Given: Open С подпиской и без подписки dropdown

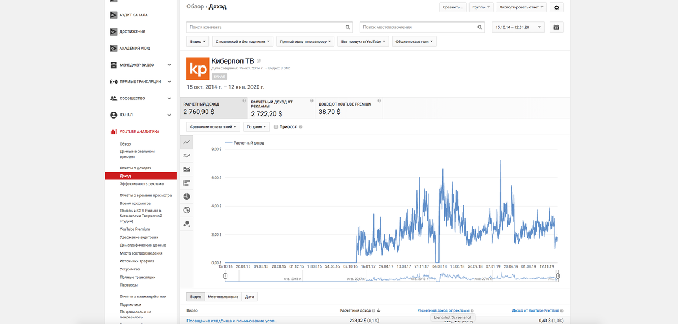Looking at the screenshot, I should click(243, 42).
